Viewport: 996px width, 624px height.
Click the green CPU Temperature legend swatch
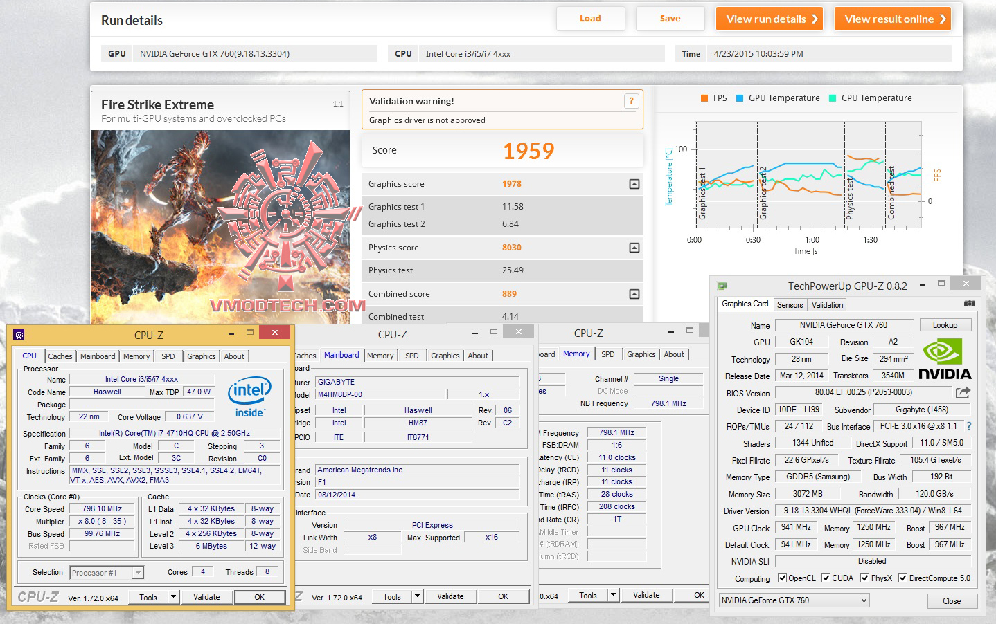tap(833, 98)
